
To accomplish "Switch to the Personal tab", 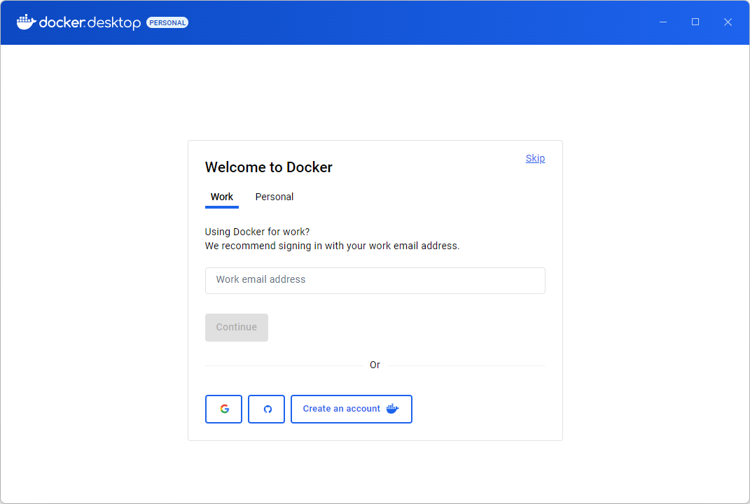I will (274, 197).
